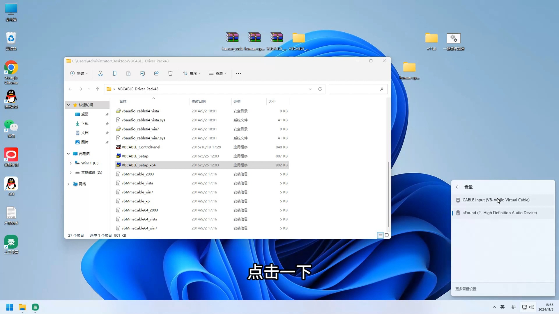
Task: Open the WeChat desktop icon
Action: [x=11, y=129]
